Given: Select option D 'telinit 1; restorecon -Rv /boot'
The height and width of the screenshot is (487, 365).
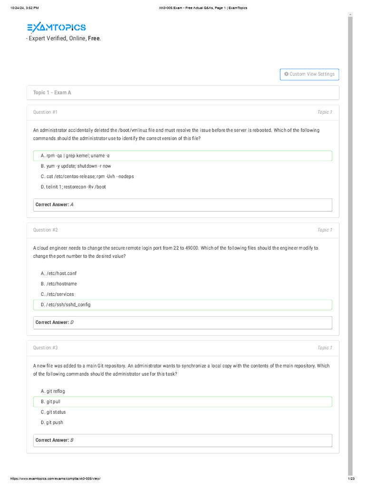Looking at the screenshot, I should [x=73, y=187].
